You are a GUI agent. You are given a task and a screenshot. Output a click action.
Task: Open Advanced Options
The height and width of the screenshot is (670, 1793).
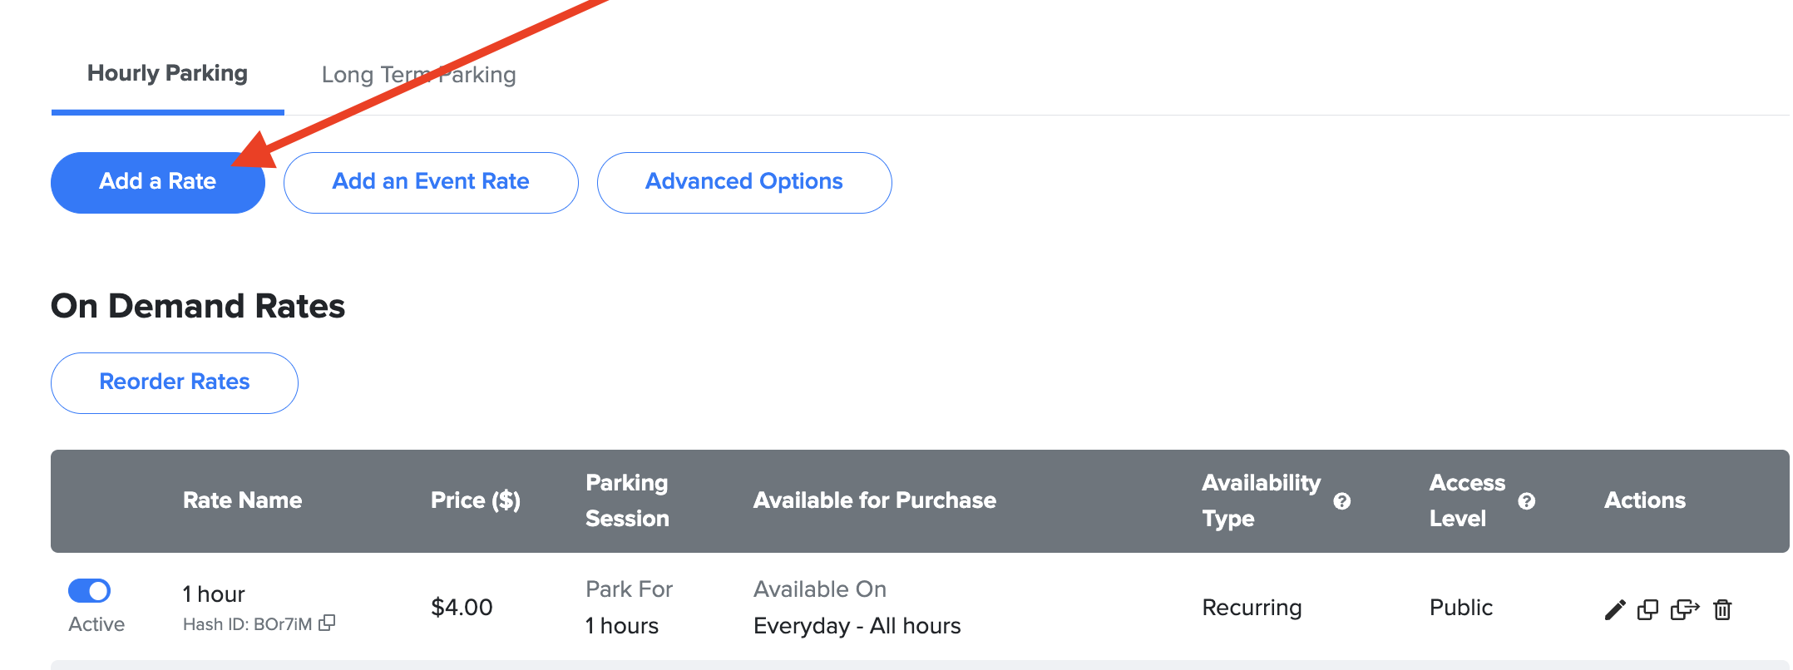click(743, 182)
